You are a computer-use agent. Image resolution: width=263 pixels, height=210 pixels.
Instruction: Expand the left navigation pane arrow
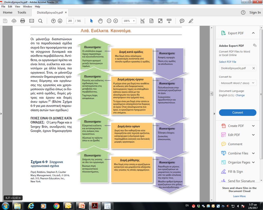tap(1, 114)
